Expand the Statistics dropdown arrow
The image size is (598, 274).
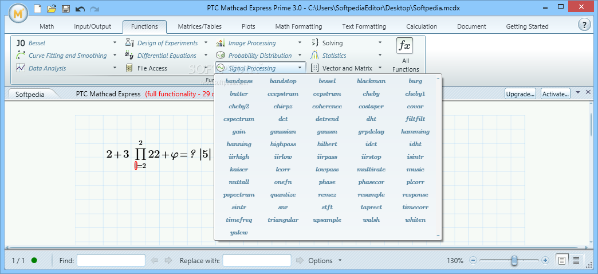(x=380, y=56)
